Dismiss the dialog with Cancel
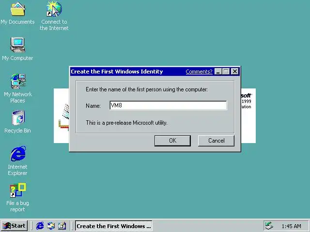The height and width of the screenshot is (232, 310). (217, 141)
